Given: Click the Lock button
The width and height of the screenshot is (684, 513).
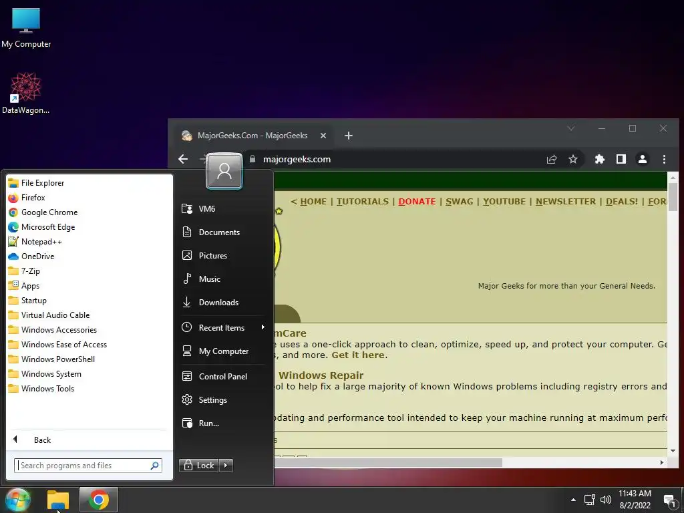Looking at the screenshot, I should click(x=199, y=466).
